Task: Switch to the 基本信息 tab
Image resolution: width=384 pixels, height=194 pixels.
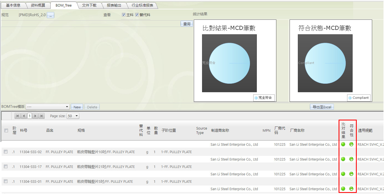Action: coord(13,5)
